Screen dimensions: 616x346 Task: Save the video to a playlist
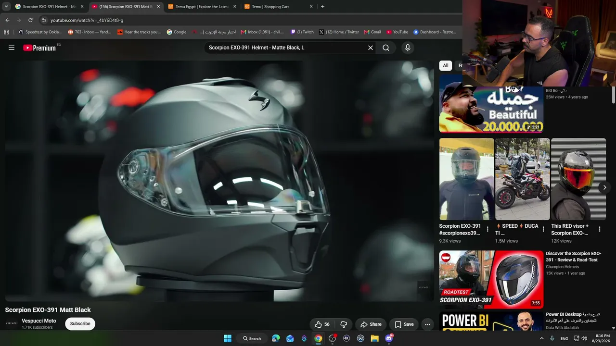pyautogui.click(x=404, y=324)
